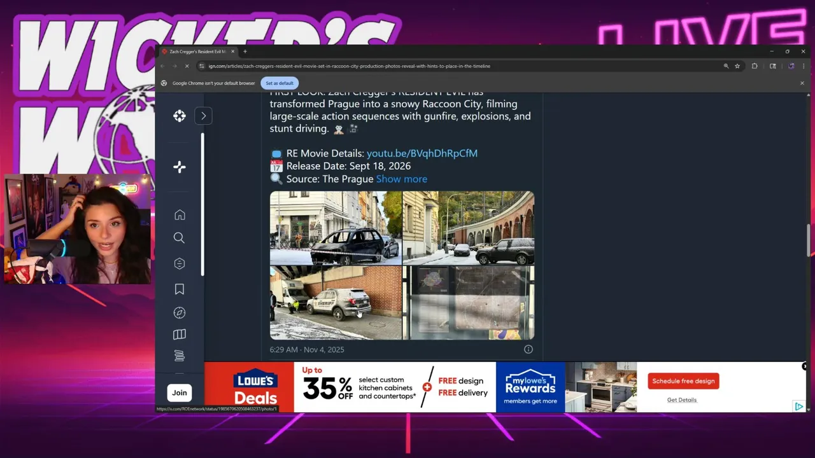Stop the page loading with X button

click(187, 66)
